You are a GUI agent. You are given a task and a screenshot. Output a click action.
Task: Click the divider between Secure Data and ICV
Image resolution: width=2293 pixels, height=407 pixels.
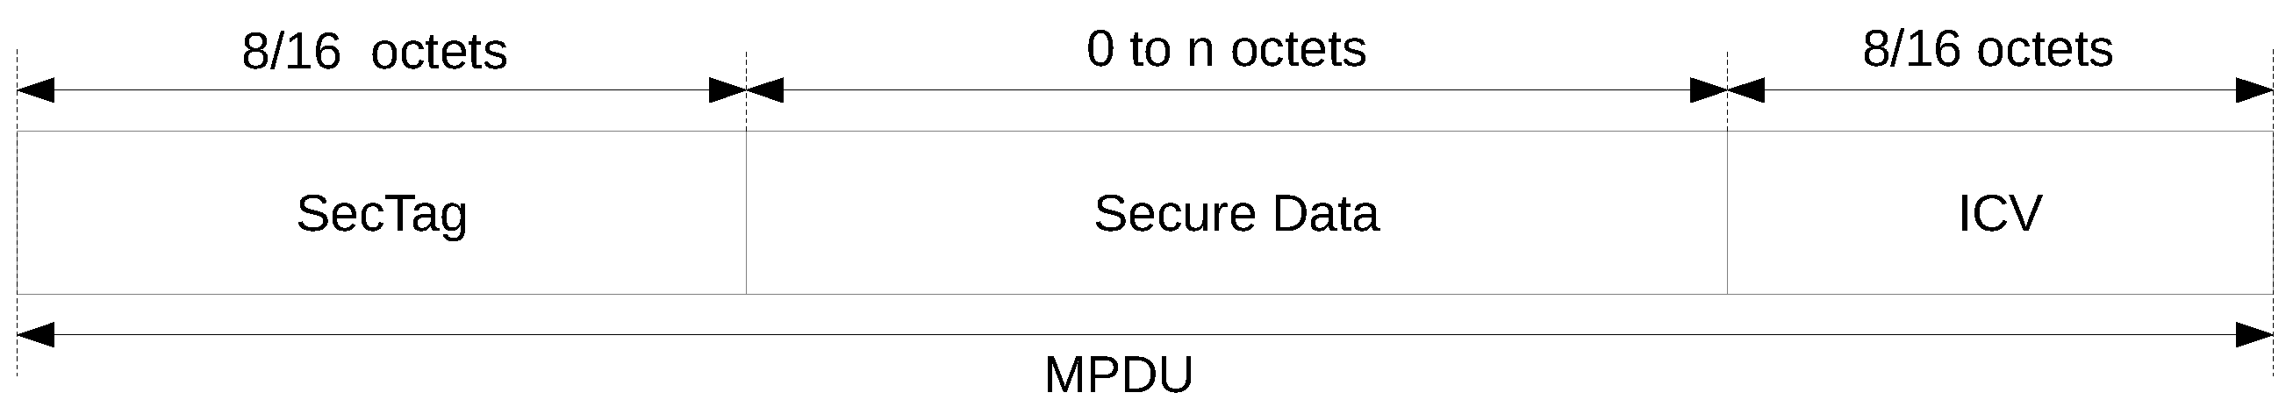click(x=1727, y=214)
